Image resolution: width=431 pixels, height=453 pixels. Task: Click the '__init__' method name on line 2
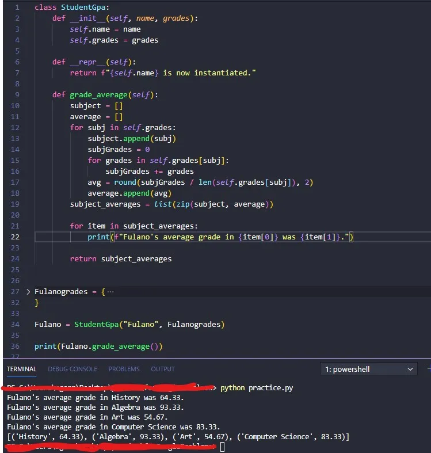[87, 18]
